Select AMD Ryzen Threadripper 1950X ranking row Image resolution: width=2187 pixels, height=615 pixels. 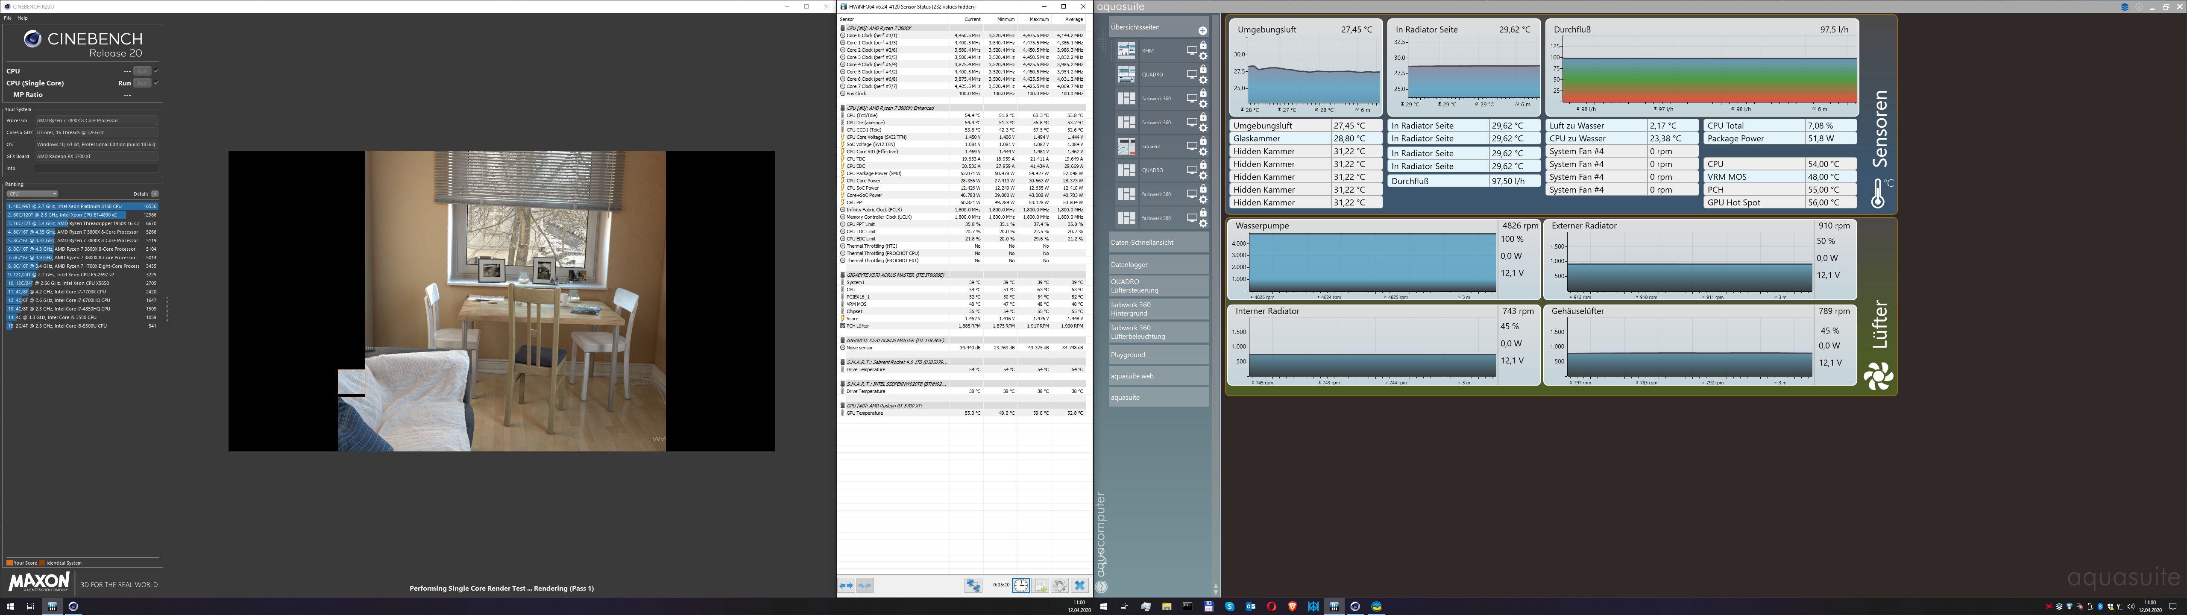click(82, 223)
